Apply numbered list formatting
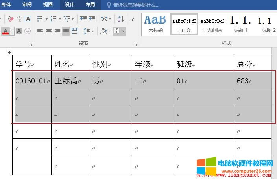Screen dimensions: 277x179 pyautogui.click(x=54, y=19)
